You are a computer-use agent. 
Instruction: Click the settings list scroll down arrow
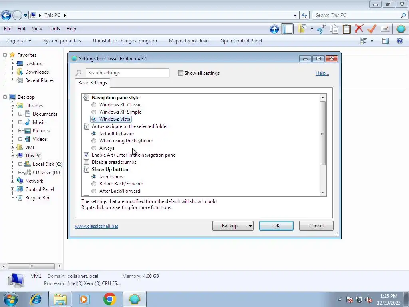[x=323, y=193]
